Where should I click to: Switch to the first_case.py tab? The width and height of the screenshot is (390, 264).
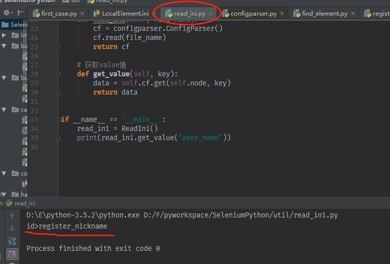pyautogui.click(x=59, y=14)
